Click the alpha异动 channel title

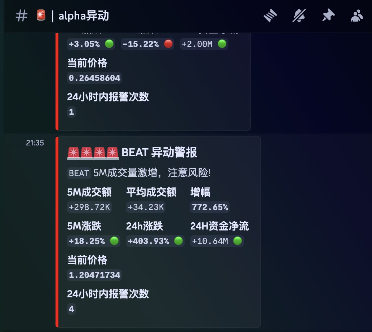(x=83, y=16)
